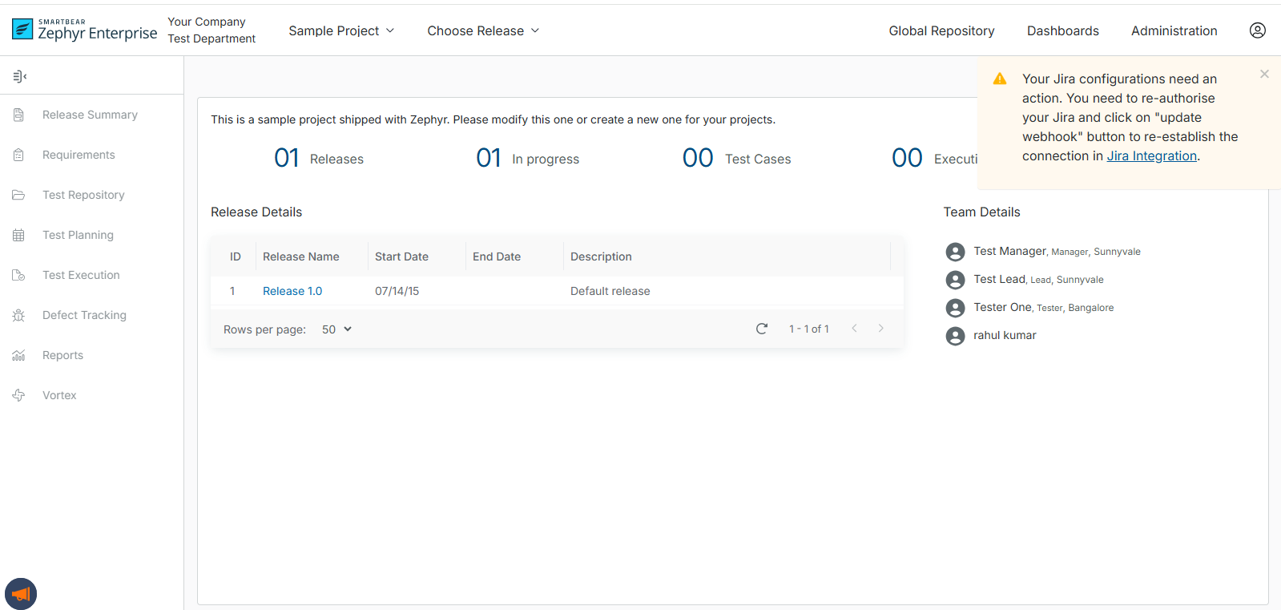Screen dimensions: 1281x610
Task: Refresh the release details table
Action: point(761,329)
